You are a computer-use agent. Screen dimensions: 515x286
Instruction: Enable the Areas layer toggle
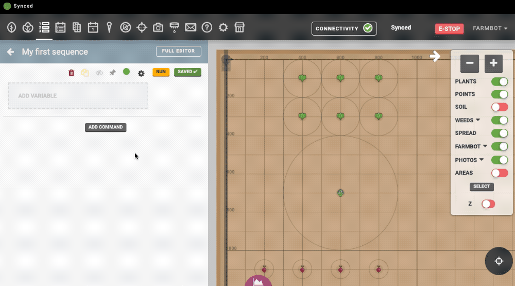(499, 173)
